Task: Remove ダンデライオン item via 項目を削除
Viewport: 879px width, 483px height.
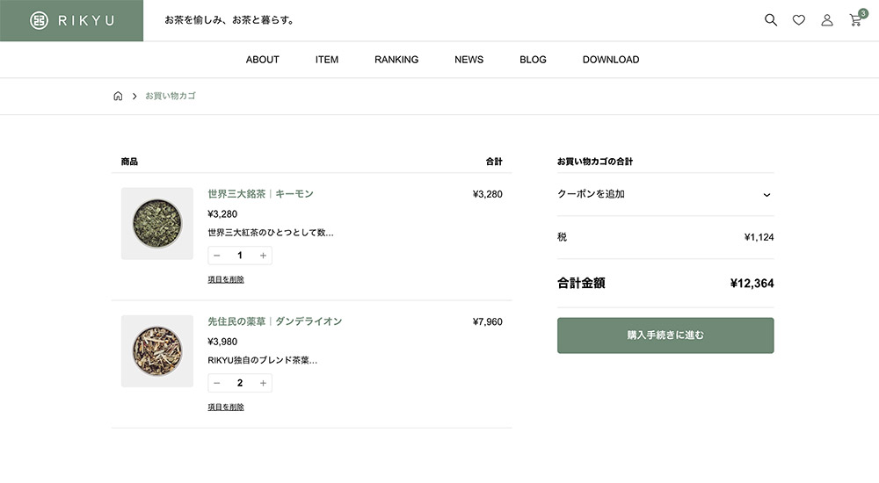Action: pos(226,407)
